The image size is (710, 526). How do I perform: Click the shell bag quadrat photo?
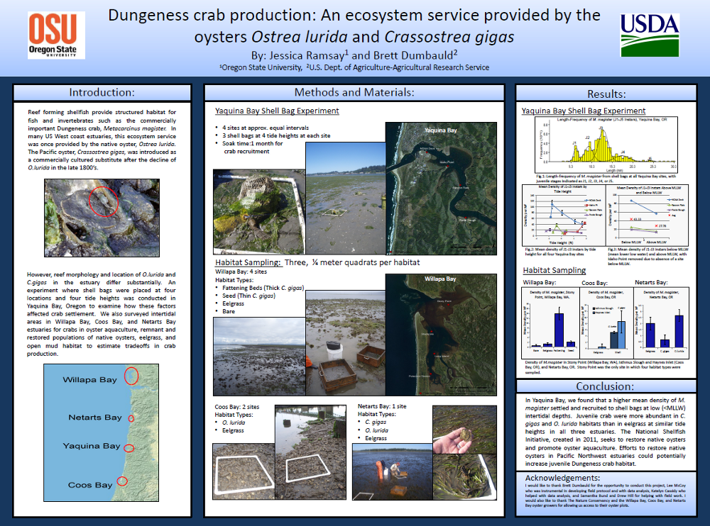[x=259, y=212]
